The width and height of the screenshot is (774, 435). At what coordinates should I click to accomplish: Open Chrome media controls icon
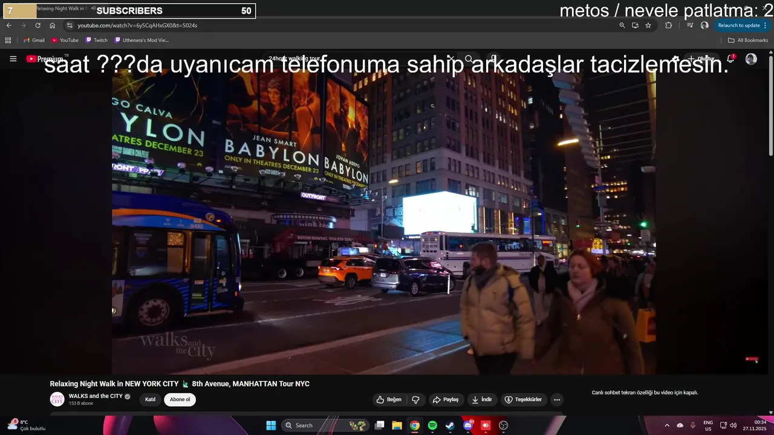[x=690, y=25]
